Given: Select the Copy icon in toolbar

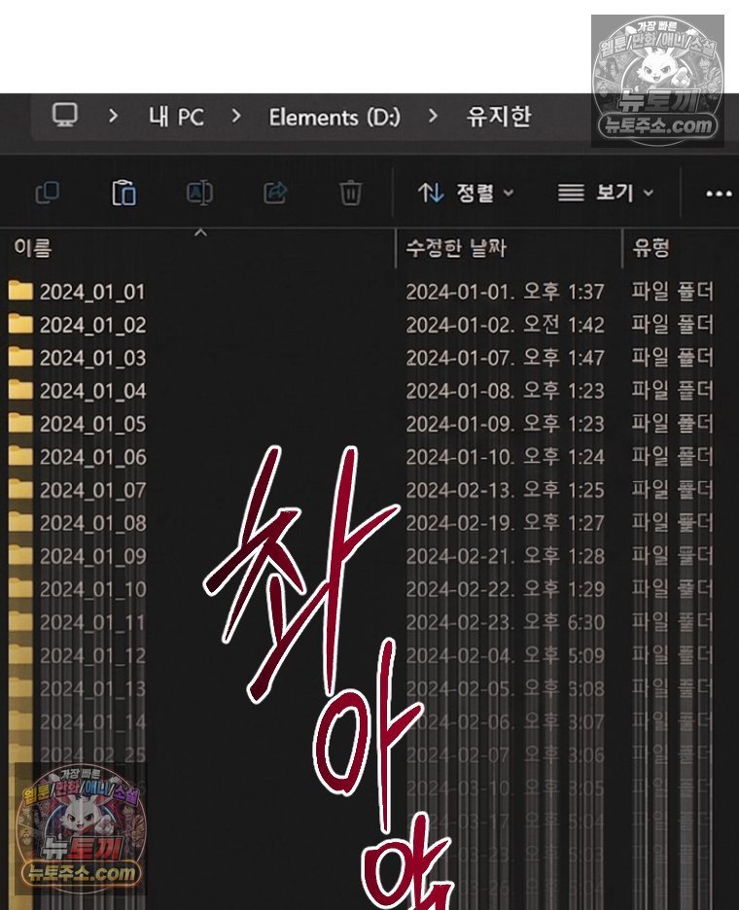Looking at the screenshot, I should tap(48, 192).
